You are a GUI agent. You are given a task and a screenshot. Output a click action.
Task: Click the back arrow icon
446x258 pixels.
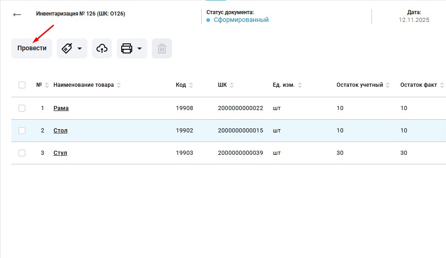pos(17,15)
